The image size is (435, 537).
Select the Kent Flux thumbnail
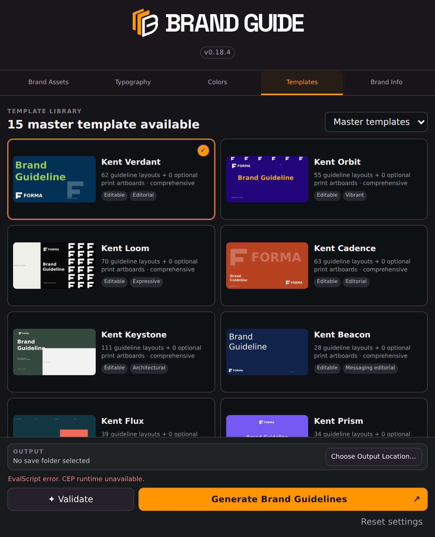(x=54, y=426)
